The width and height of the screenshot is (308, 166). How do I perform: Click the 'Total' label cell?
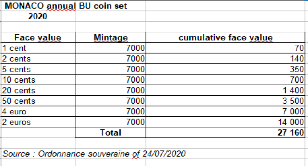coord(111,132)
